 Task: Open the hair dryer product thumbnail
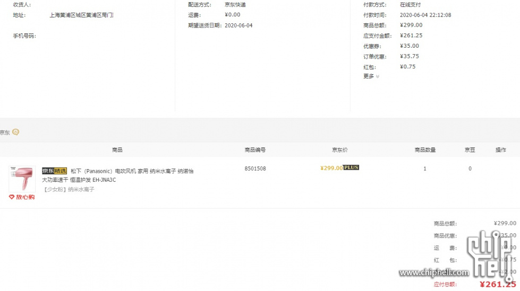[x=22, y=179]
